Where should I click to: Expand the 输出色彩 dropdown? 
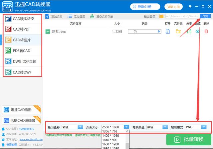[80, 127]
